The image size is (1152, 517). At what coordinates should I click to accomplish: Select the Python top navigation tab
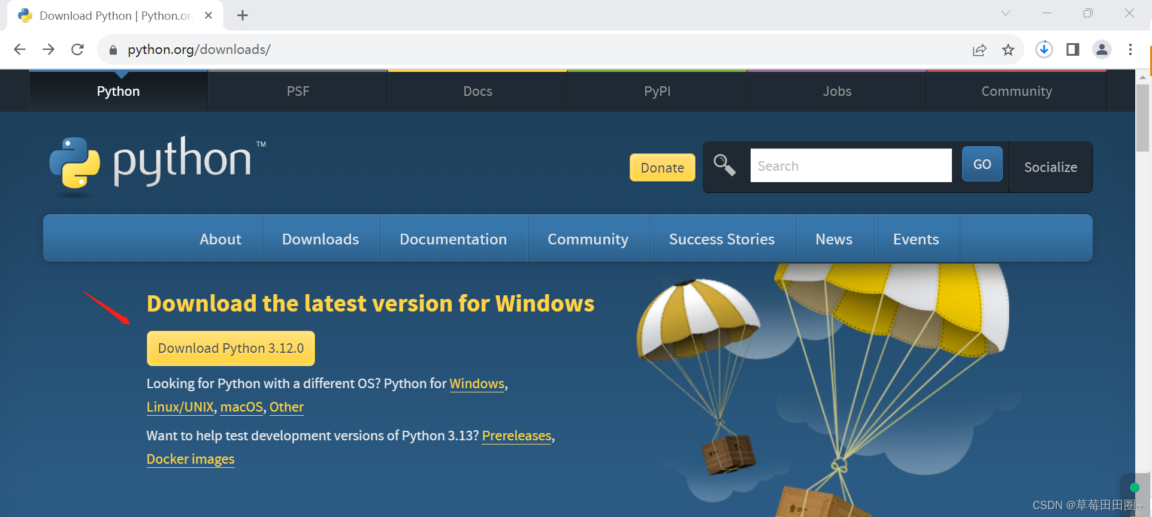click(119, 91)
